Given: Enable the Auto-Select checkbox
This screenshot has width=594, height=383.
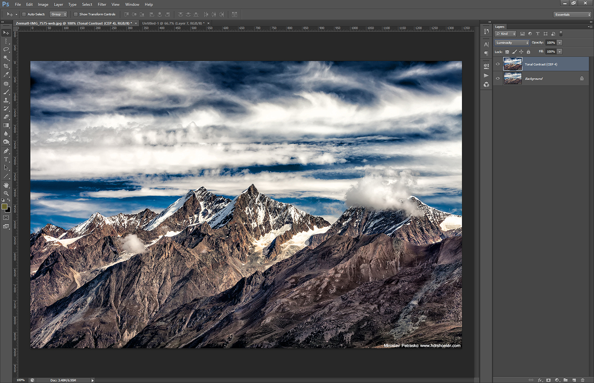Looking at the screenshot, I should point(24,14).
